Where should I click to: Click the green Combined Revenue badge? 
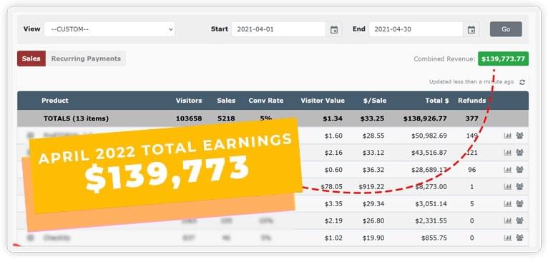tap(503, 59)
